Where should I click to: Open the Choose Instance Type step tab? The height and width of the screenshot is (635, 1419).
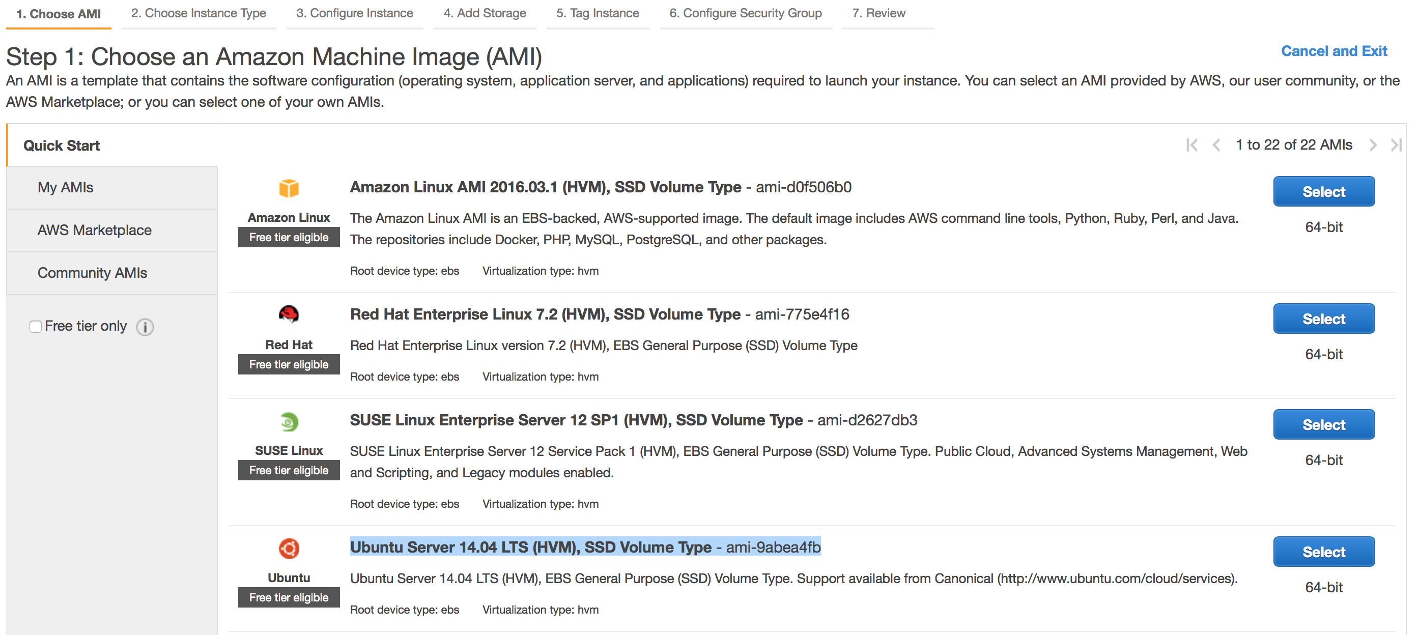[x=198, y=13]
